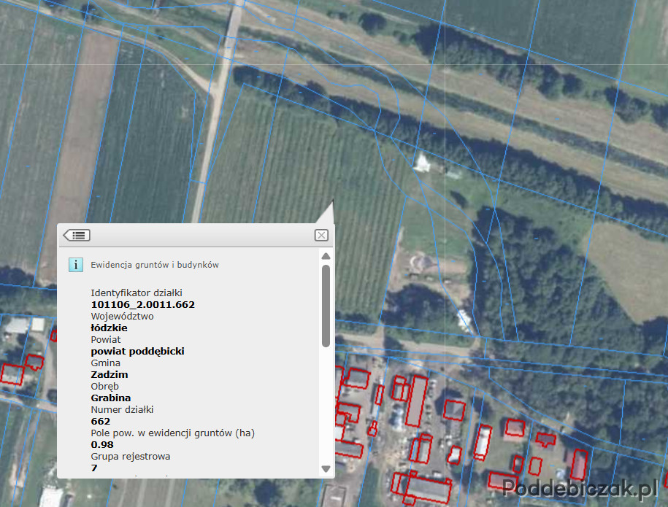Click the blue info icon in popup
This screenshot has width=668, height=507.
[x=75, y=265]
